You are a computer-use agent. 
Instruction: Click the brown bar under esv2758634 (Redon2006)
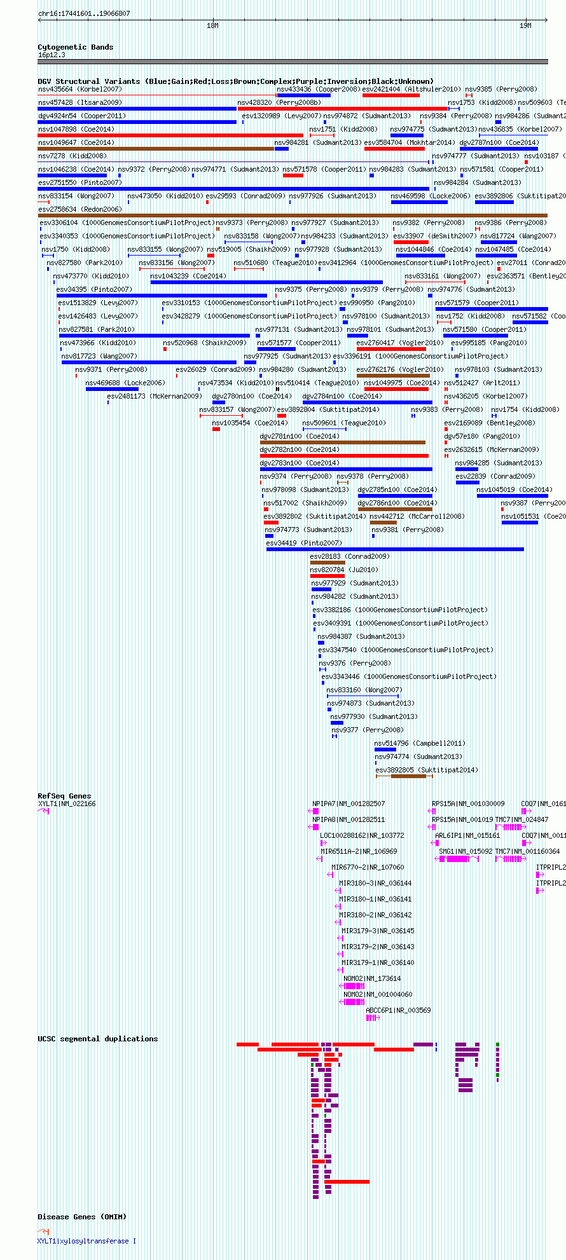[293, 216]
